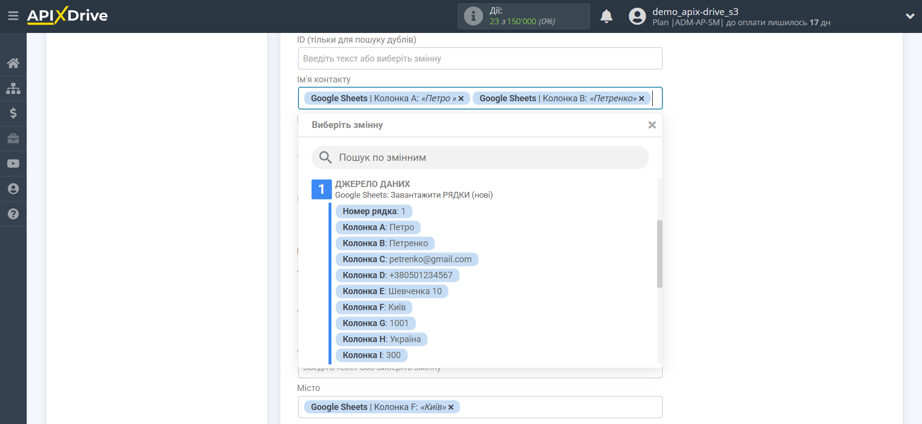Select variable Номер рядка: 1
Viewport: 922px width, 424px height.
(374, 211)
